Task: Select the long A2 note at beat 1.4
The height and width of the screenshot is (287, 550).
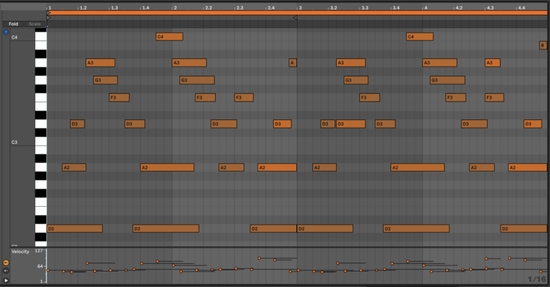Action: (x=167, y=168)
